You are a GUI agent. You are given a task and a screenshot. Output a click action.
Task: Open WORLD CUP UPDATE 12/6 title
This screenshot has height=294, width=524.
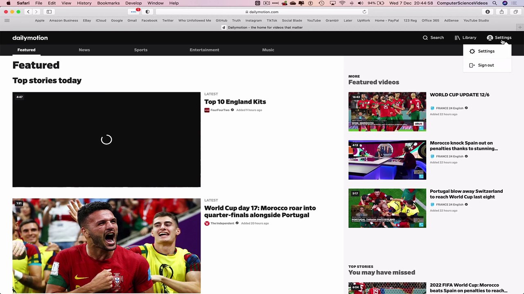[x=459, y=95]
